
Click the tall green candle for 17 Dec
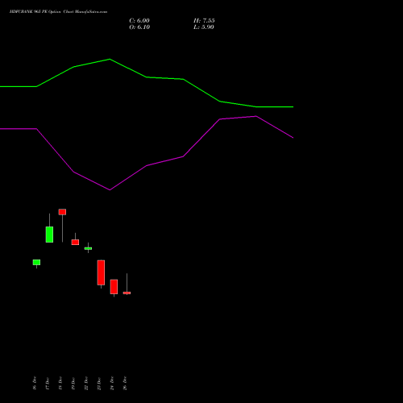click(x=49, y=235)
